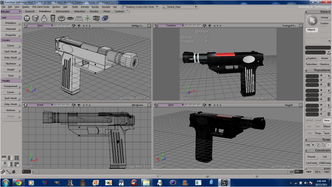Create a sphere primitive from the toolbar

[x=27, y=19]
